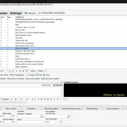Click the first list icon after the line counter

10,71
